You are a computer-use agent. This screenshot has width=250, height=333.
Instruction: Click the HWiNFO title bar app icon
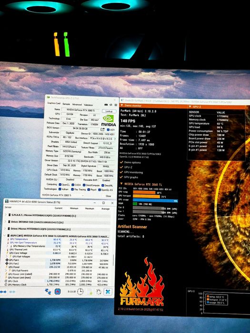click(7, 202)
